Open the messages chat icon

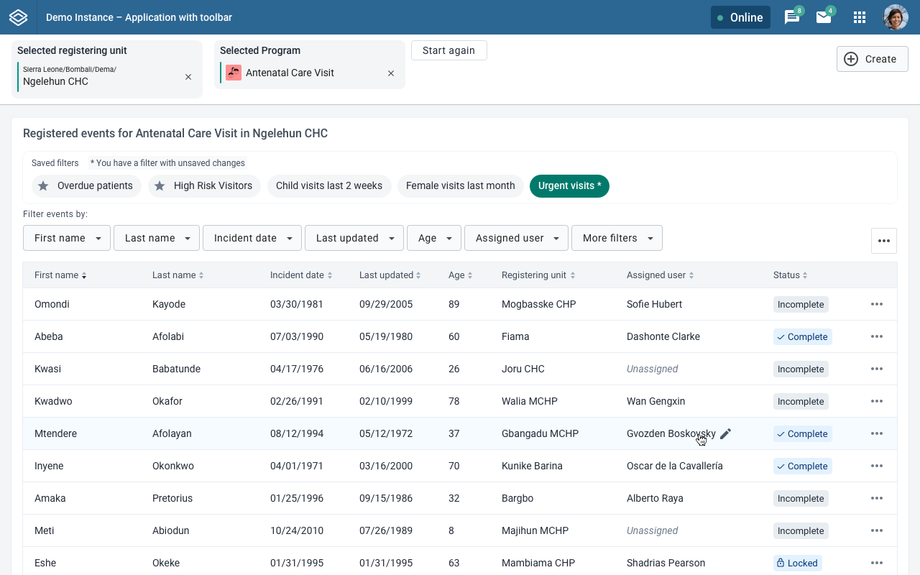tap(791, 17)
